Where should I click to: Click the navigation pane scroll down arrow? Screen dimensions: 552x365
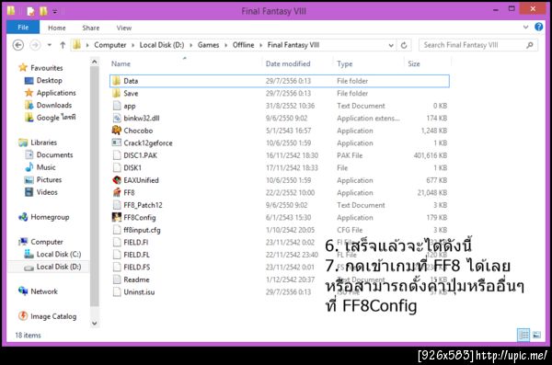[x=95, y=323]
